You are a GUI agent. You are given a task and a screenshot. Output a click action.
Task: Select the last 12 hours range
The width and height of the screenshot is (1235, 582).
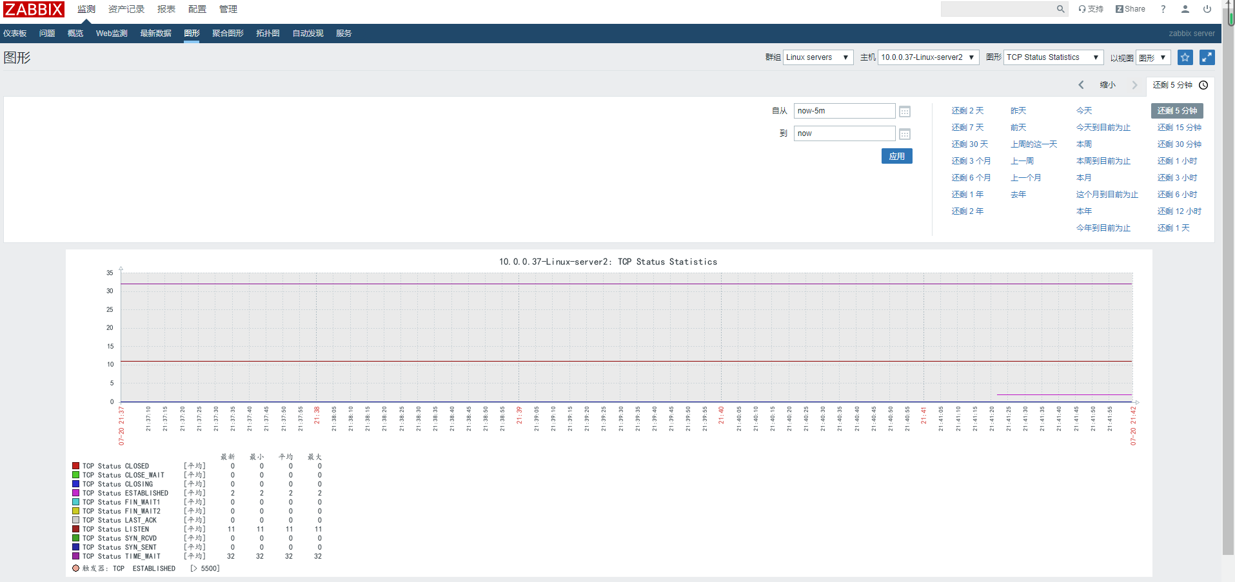(1179, 211)
